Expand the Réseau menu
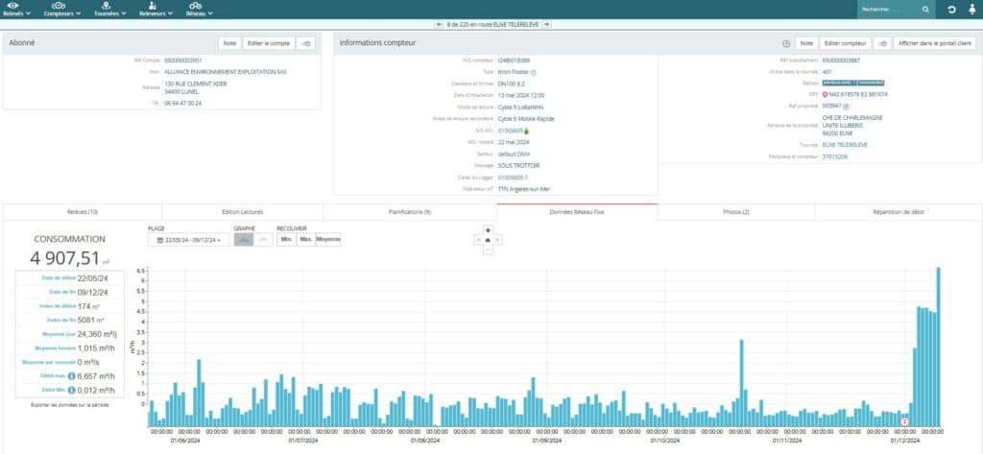 pos(200,9)
